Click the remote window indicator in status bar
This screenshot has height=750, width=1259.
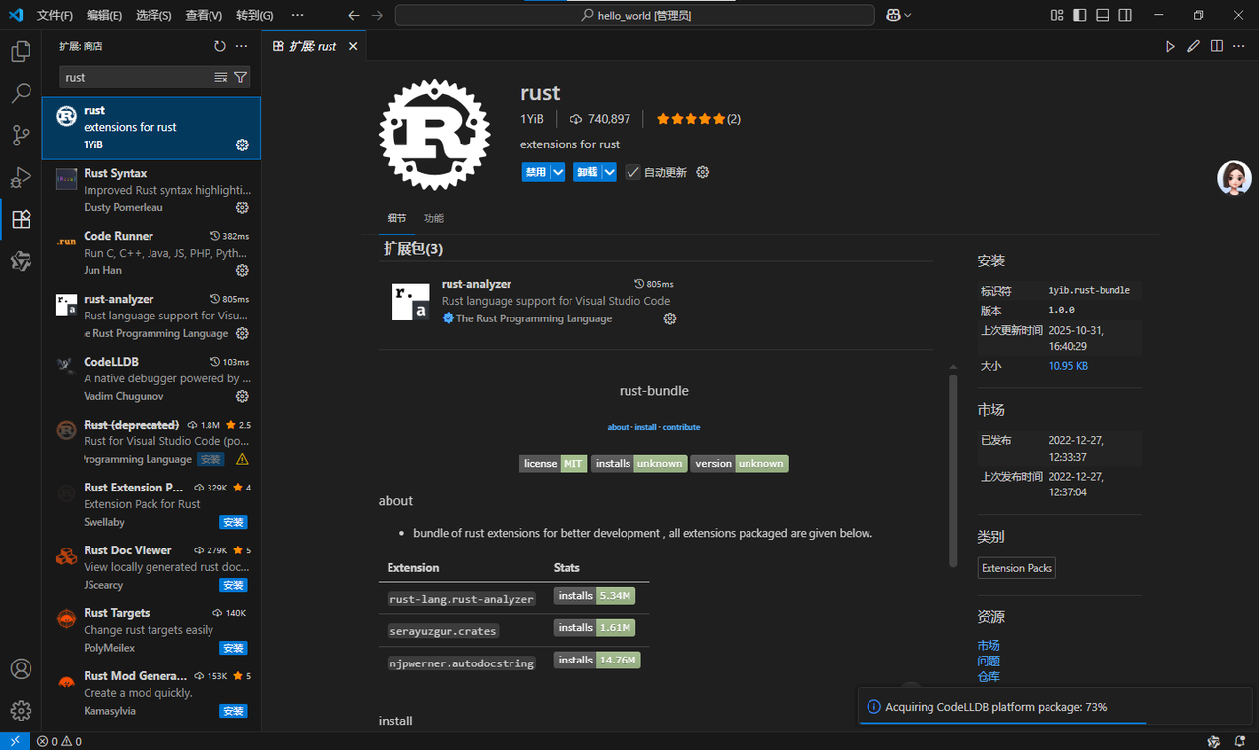tap(15, 742)
